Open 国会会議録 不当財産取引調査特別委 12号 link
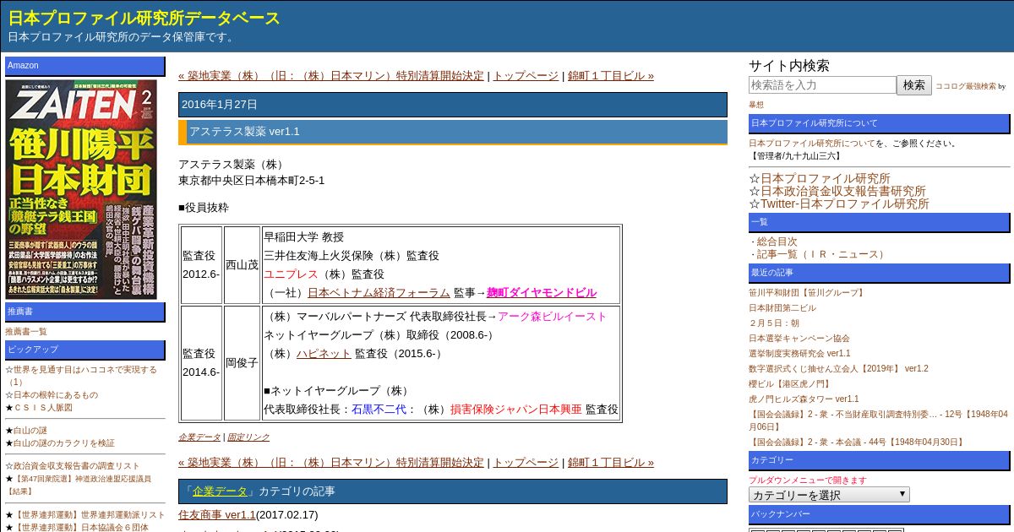This screenshot has height=532, width=1014. 878,421
